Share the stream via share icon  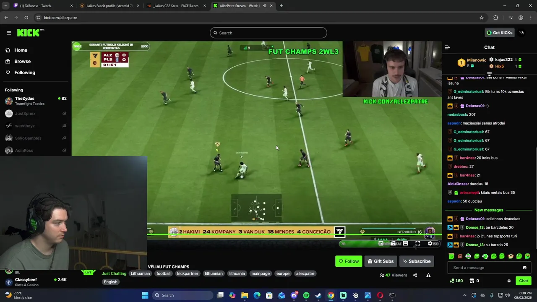click(x=415, y=275)
